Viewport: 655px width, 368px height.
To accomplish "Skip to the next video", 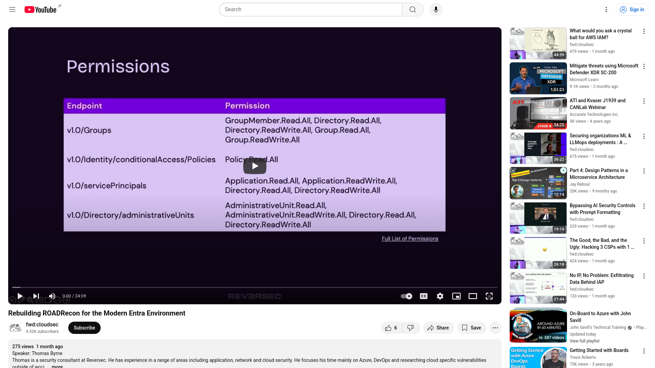I will [36, 296].
